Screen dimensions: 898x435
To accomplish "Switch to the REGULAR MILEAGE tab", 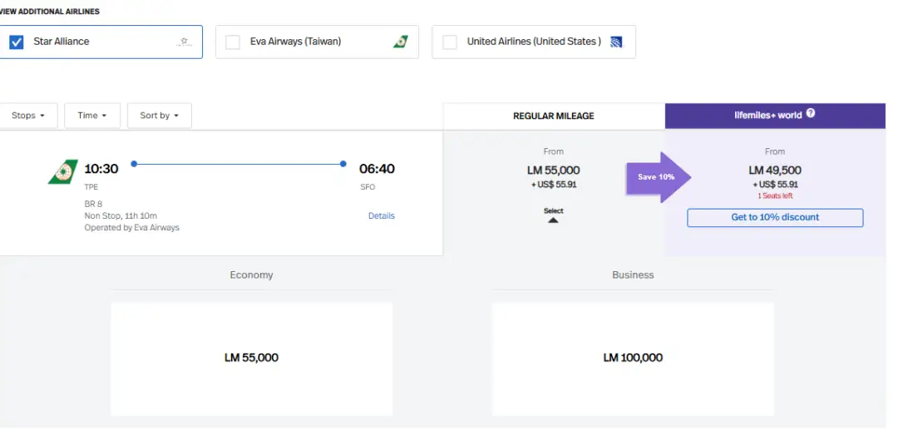I will [x=554, y=116].
